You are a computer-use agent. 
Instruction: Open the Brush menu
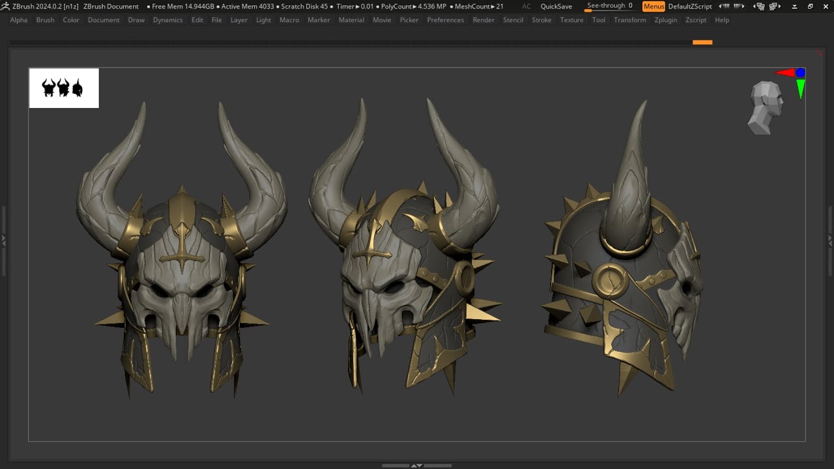tap(46, 20)
